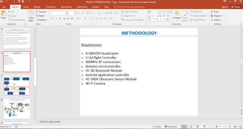Clear all text formatting
Viewport: 243px width, 129px height.
tap(88, 13)
